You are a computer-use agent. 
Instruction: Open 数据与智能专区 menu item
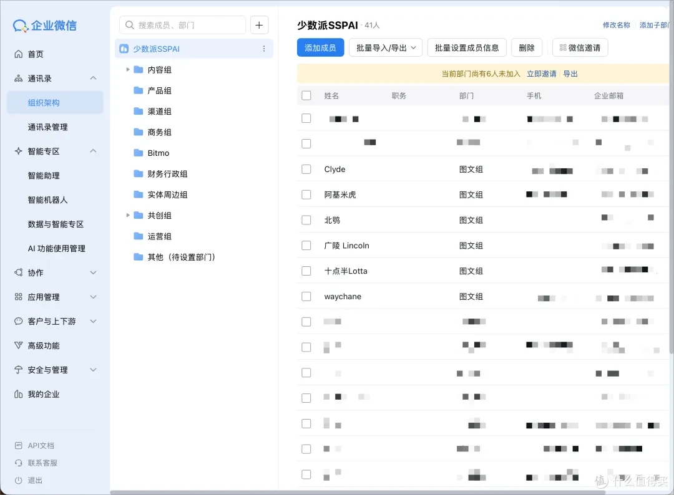tap(55, 224)
